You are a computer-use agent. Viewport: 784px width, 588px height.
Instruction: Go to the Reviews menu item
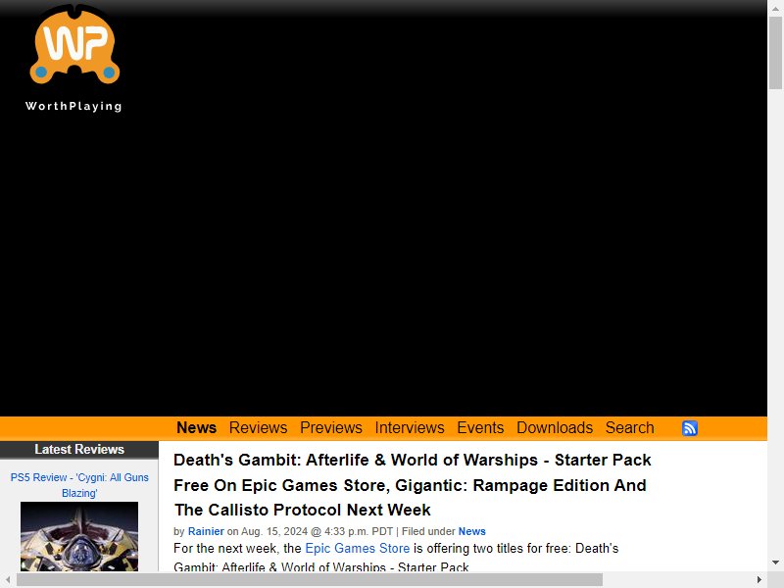(x=258, y=428)
